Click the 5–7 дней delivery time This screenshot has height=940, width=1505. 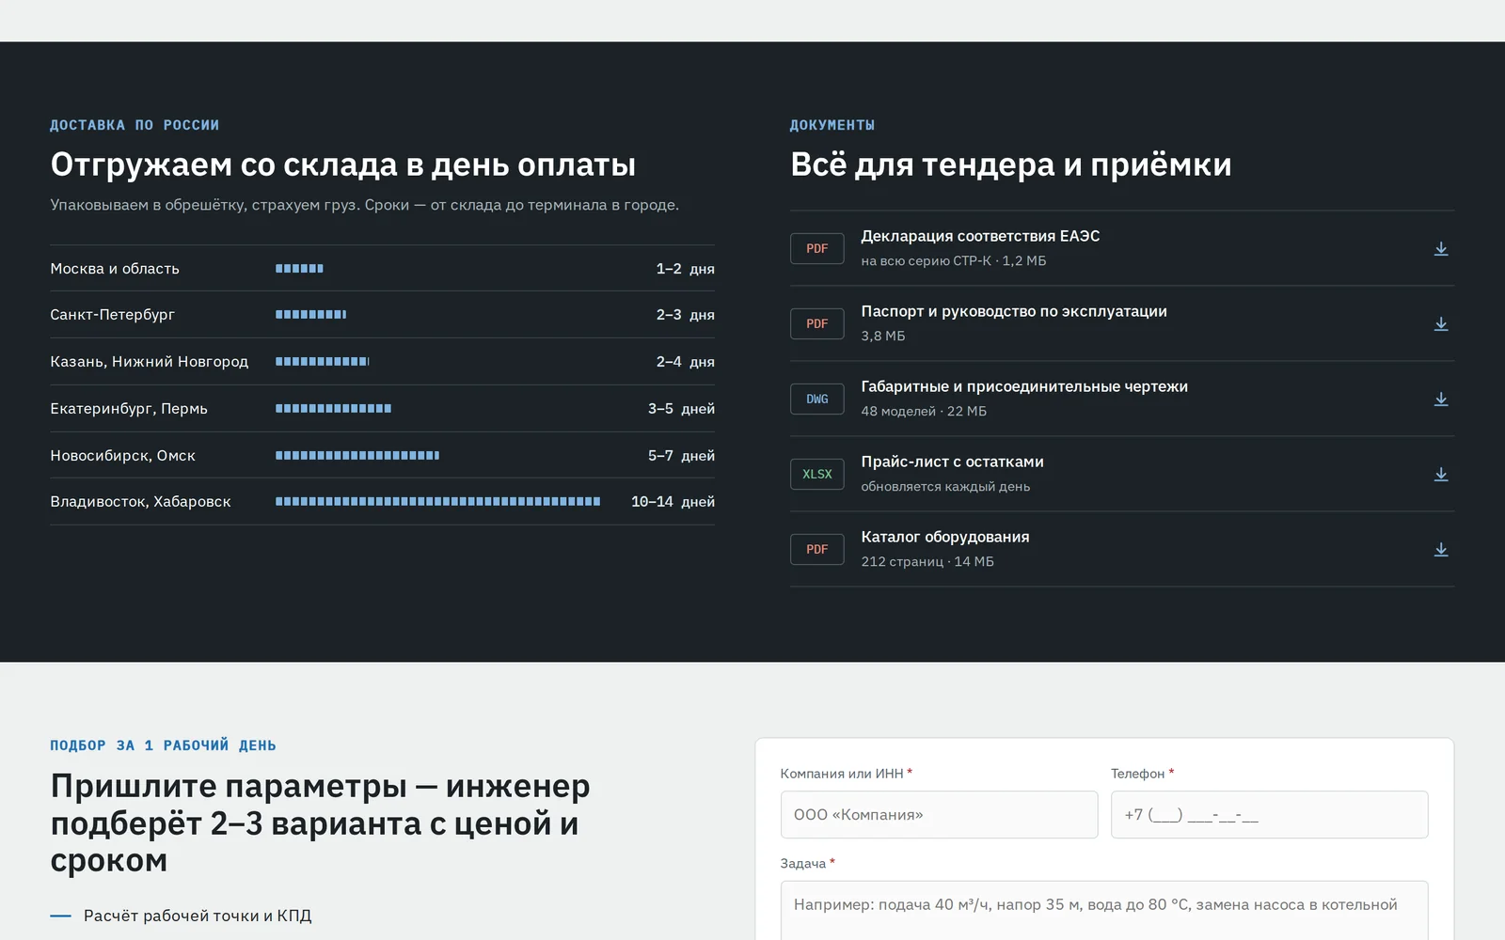tap(681, 456)
